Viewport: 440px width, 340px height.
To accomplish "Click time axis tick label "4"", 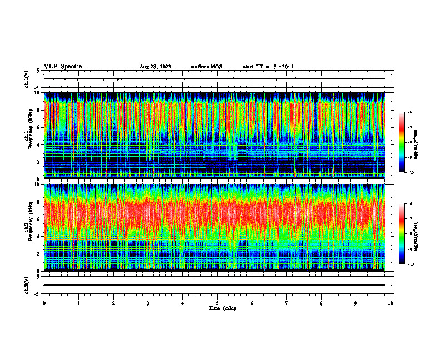I will point(183,303).
